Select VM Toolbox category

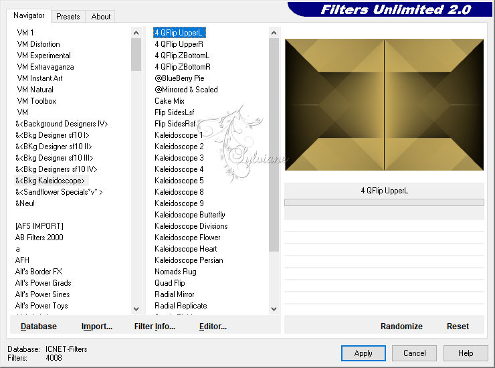(37, 101)
